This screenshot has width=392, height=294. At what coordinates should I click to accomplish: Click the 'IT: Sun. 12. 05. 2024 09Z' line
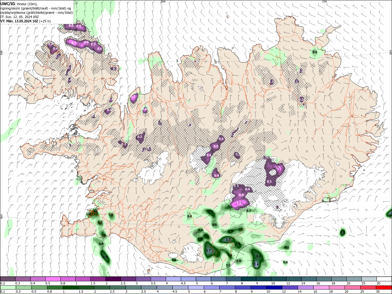[20, 17]
